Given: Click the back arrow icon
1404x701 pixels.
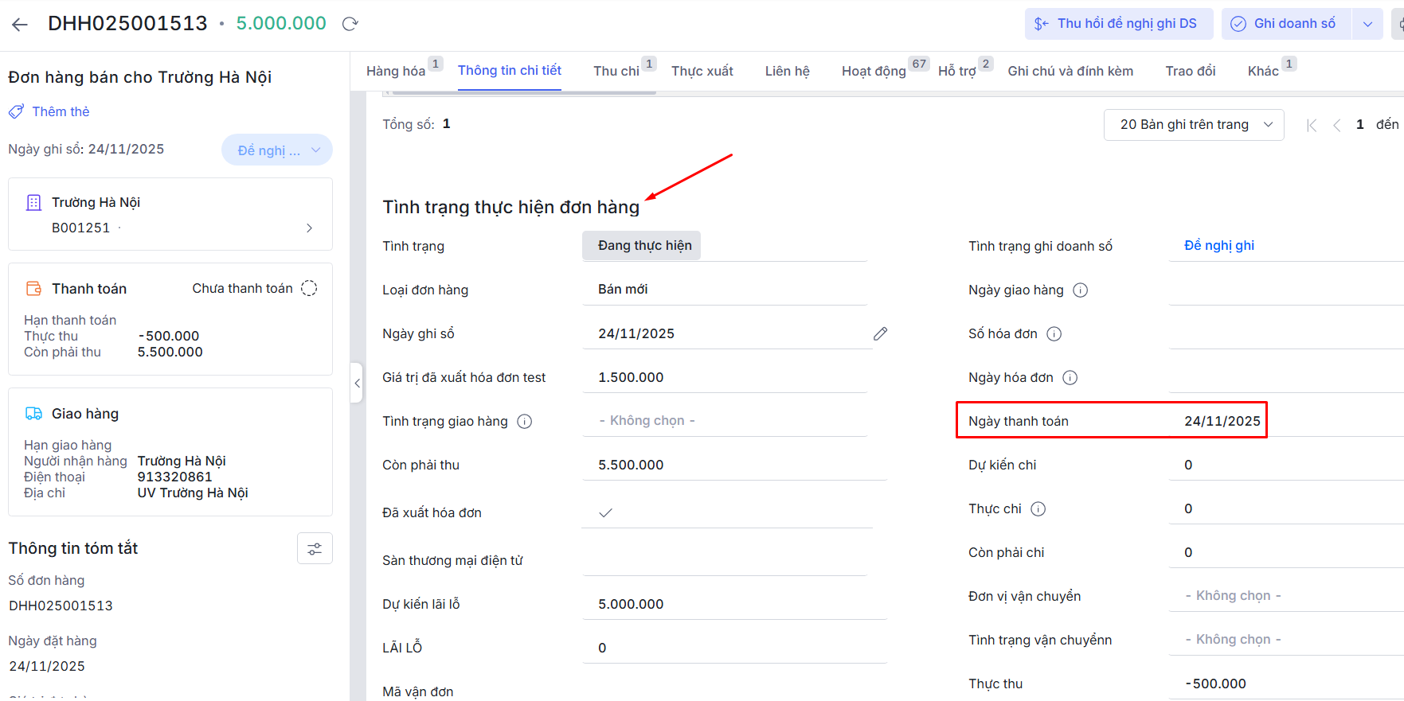Looking at the screenshot, I should click(x=20, y=24).
